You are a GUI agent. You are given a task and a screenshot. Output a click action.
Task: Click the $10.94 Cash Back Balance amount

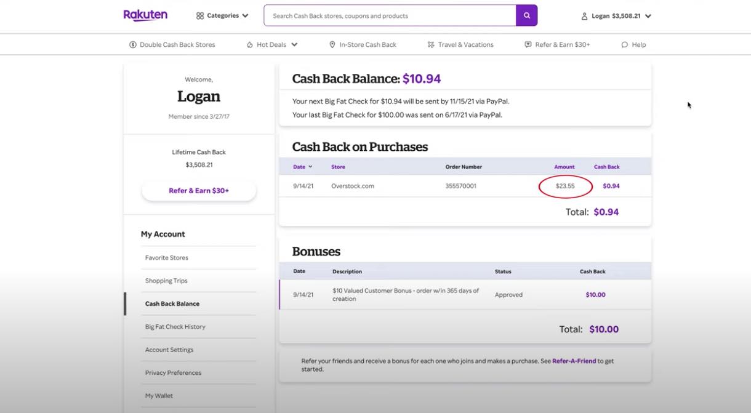pyautogui.click(x=422, y=79)
